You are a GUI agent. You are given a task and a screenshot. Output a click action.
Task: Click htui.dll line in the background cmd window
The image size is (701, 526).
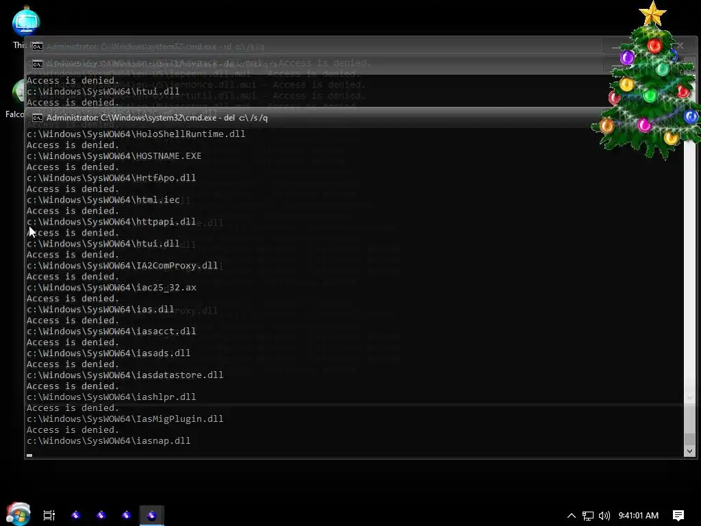click(103, 91)
